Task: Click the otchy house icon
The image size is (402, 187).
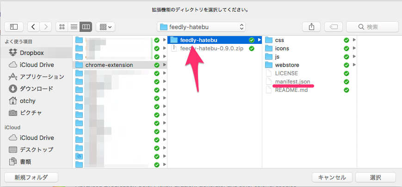Action: 12,101
